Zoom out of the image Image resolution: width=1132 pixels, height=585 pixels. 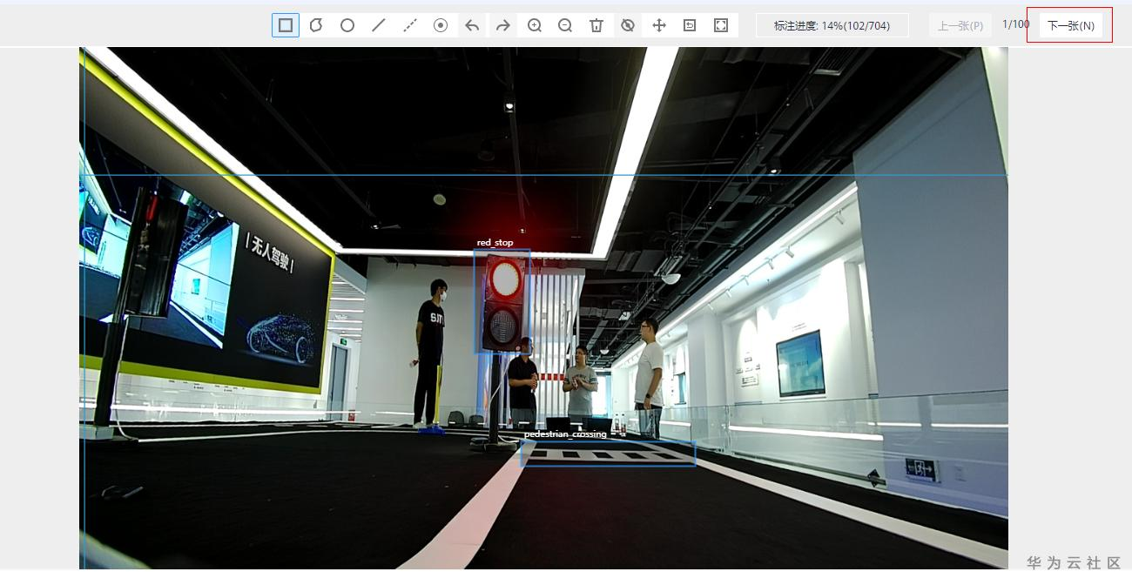tap(565, 25)
